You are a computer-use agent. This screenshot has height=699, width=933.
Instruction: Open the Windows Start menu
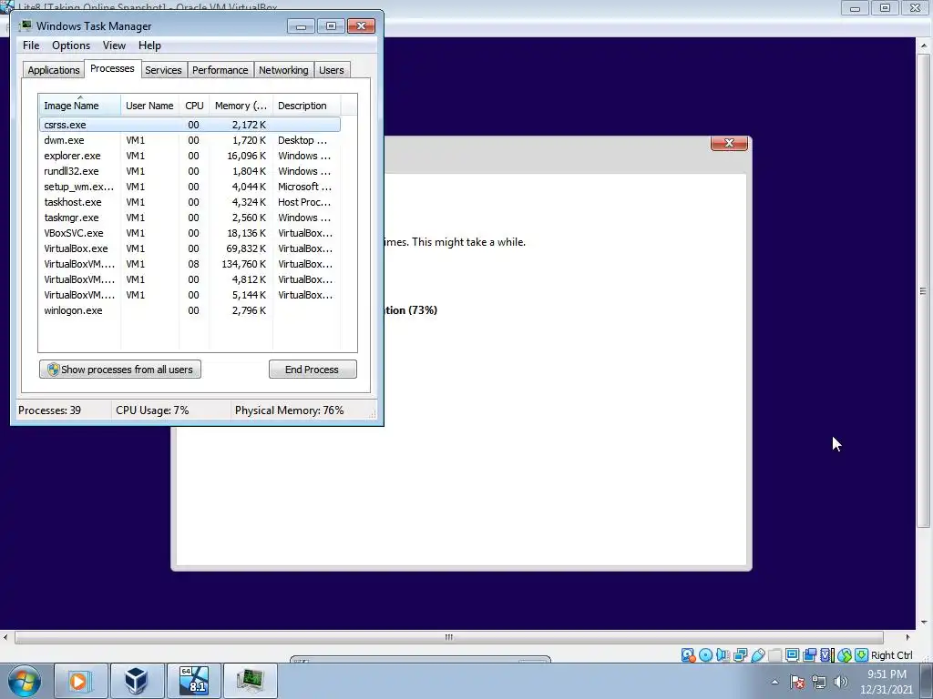pyautogui.click(x=25, y=681)
